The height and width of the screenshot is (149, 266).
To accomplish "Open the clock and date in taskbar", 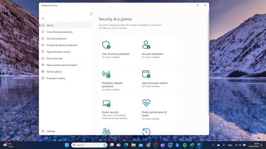I will 254,145.
